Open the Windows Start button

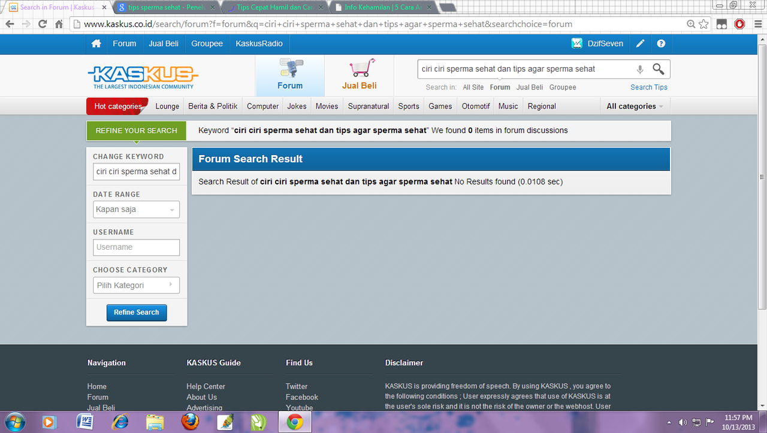pos(14,422)
